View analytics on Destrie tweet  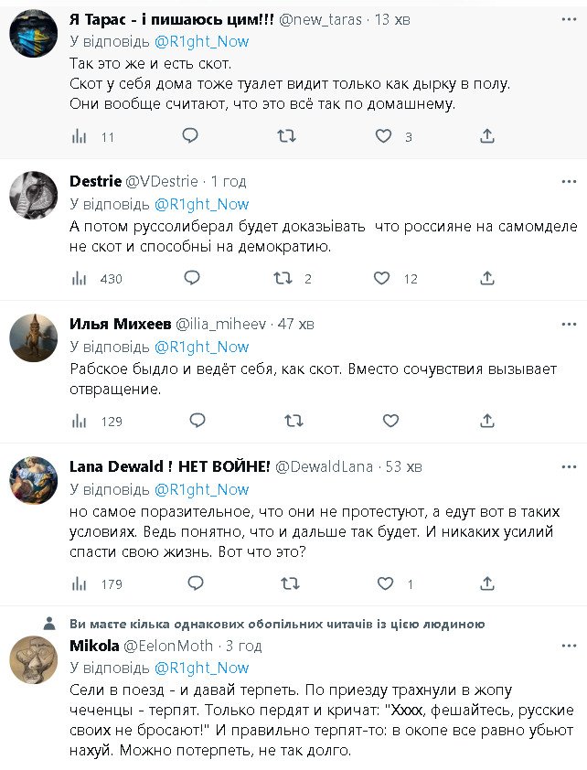pyautogui.click(x=80, y=278)
